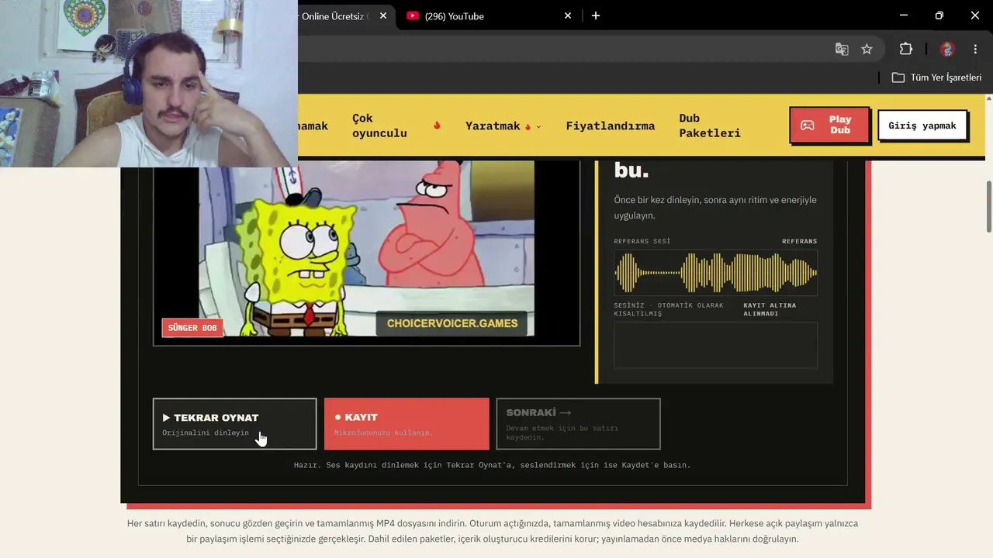Close the YouTube tab

click(568, 15)
